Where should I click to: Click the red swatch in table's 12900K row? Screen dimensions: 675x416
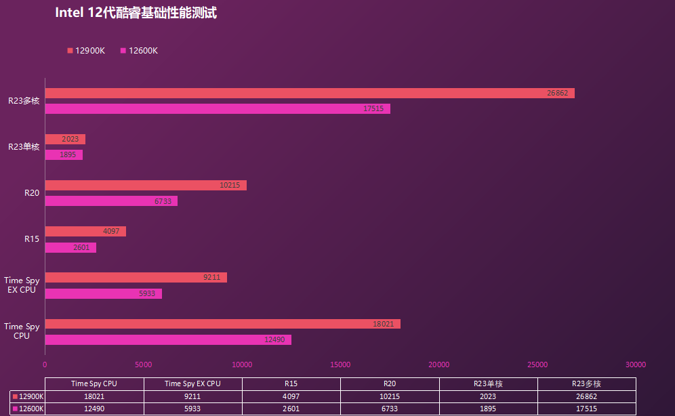coord(15,396)
